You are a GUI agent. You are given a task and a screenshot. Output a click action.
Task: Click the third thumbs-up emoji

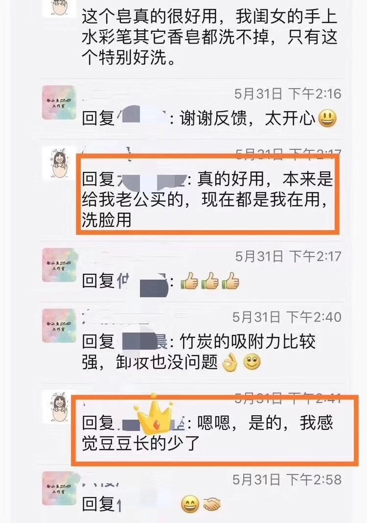(230, 281)
